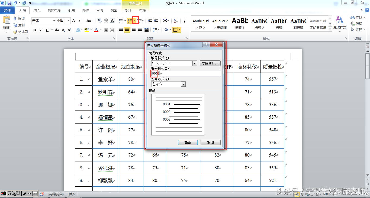
Task: Open the Numbering library dropdown arrow
Action: tap(134, 21)
